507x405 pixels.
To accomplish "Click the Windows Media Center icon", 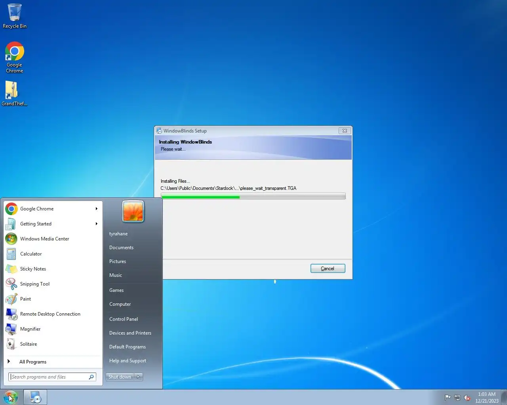I will [11, 239].
